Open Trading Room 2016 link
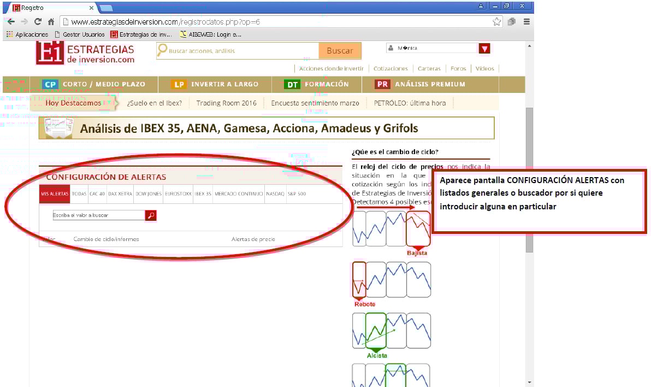The image size is (651, 387). (226, 103)
